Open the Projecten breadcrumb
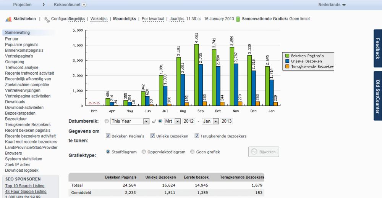This screenshot has height=198, width=382. [22, 5]
